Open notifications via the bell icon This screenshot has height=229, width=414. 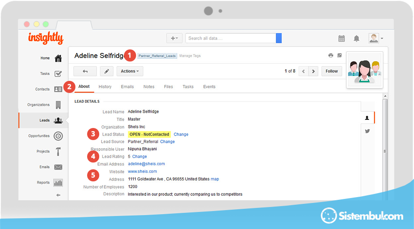pyautogui.click(x=357, y=39)
